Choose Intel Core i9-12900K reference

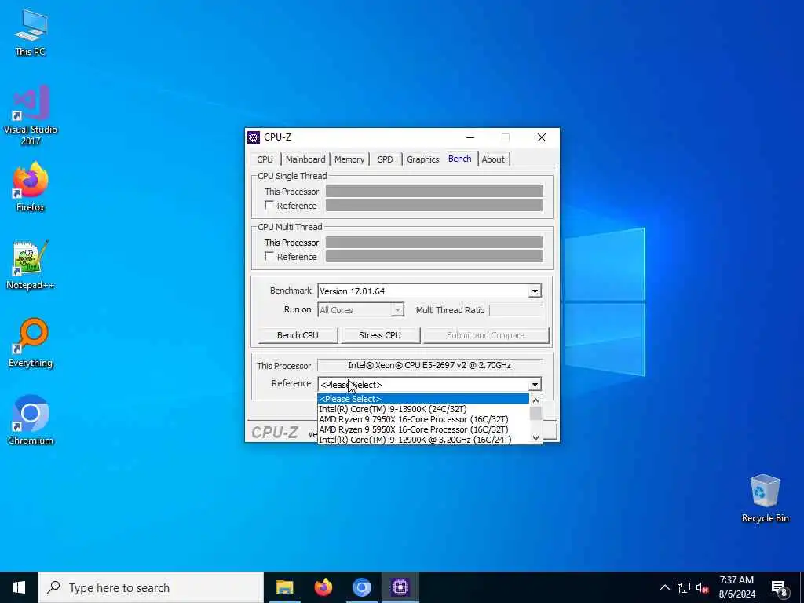coord(423,440)
